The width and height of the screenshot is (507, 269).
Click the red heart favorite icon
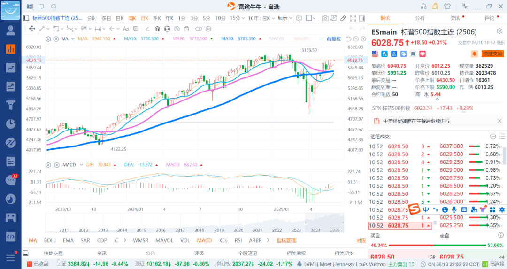point(422,54)
